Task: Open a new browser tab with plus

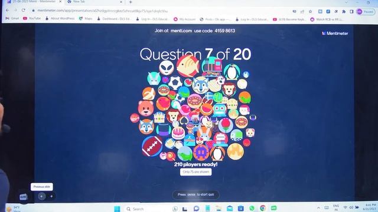Action: [x=131, y=2]
